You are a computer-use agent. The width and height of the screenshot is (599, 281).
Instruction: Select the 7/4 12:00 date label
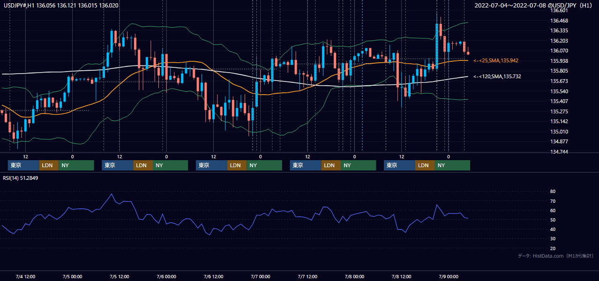pos(25,276)
